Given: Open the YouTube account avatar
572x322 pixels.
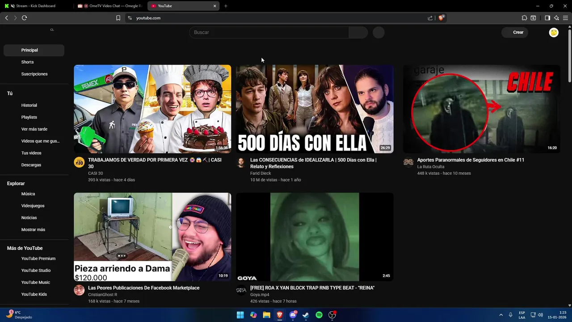Looking at the screenshot, I should pyautogui.click(x=554, y=32).
